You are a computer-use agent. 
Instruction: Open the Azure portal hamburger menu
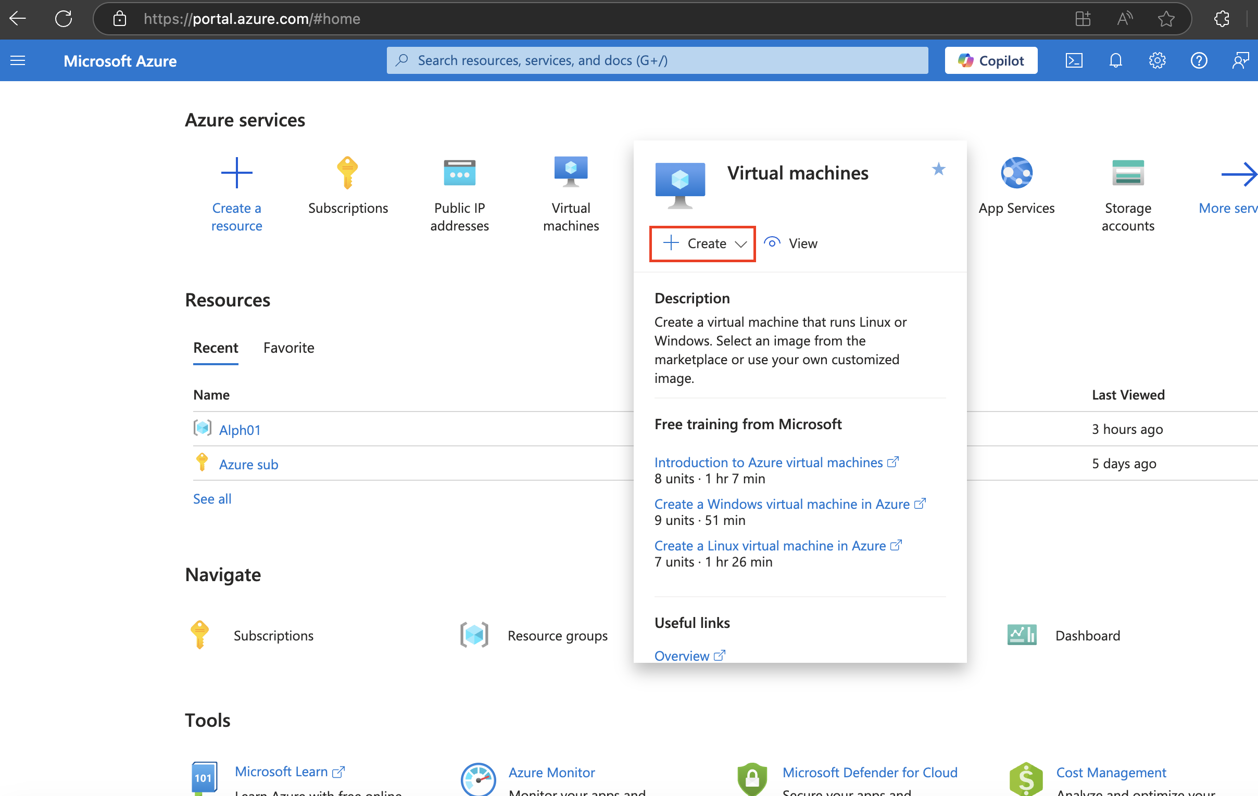click(x=18, y=60)
